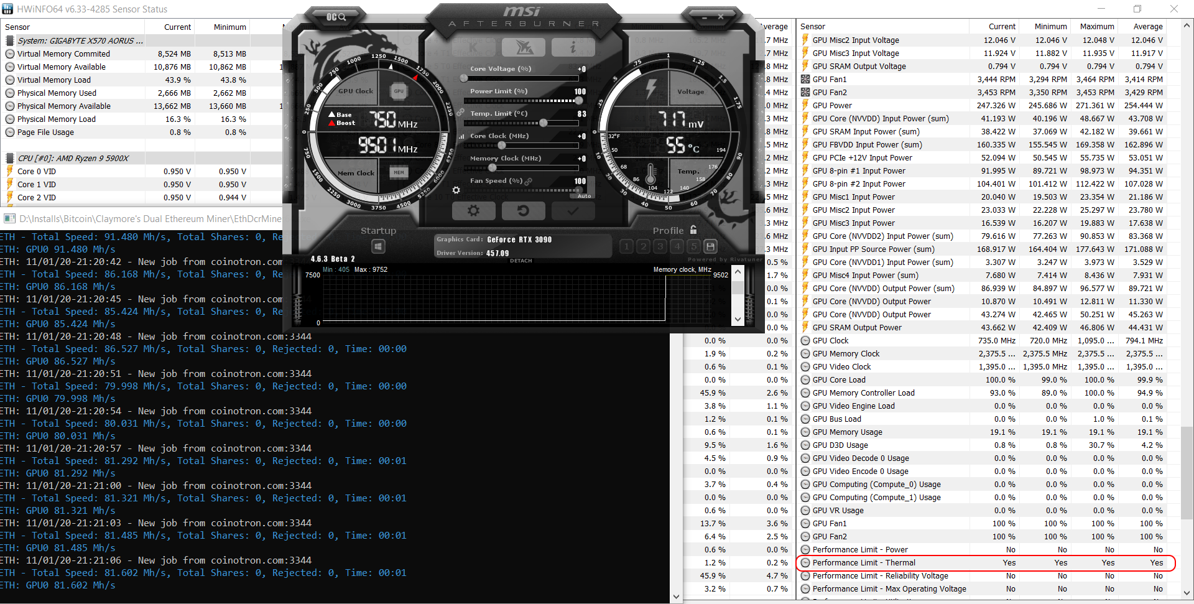Image resolution: width=1194 pixels, height=604 pixels.
Task: Select the System: GIGABYTE X570 AORUS group row
Action: coord(142,40)
